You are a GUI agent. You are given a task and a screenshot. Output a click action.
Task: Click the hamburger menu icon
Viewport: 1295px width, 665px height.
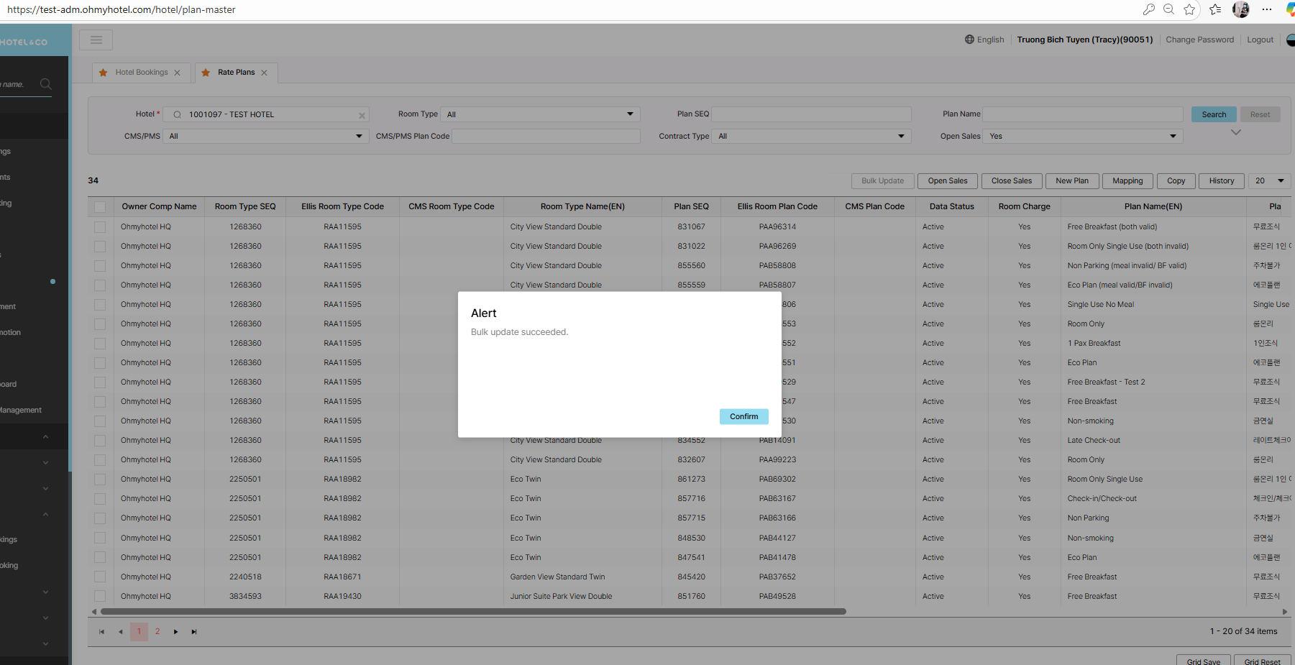(96, 40)
